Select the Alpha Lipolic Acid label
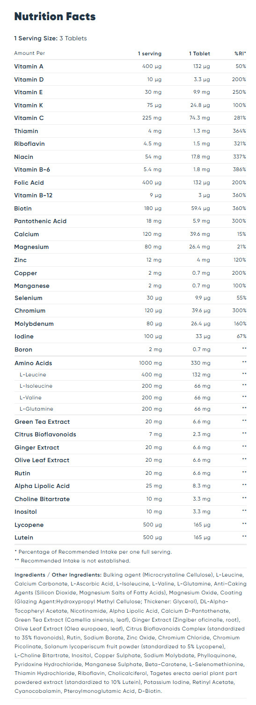The image size is (256, 705). (42, 486)
